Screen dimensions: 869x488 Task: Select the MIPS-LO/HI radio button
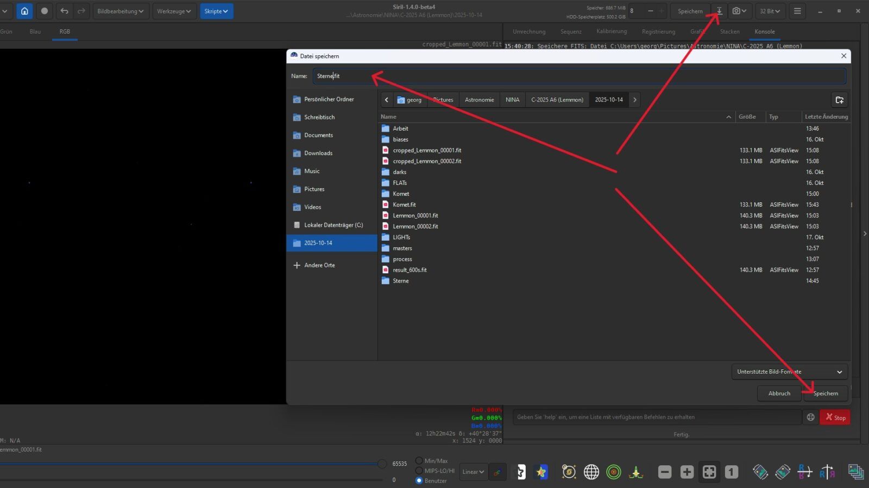point(419,471)
